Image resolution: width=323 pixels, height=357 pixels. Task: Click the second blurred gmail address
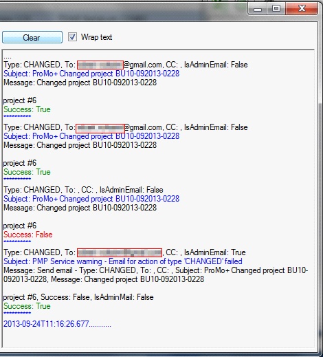(x=100, y=128)
